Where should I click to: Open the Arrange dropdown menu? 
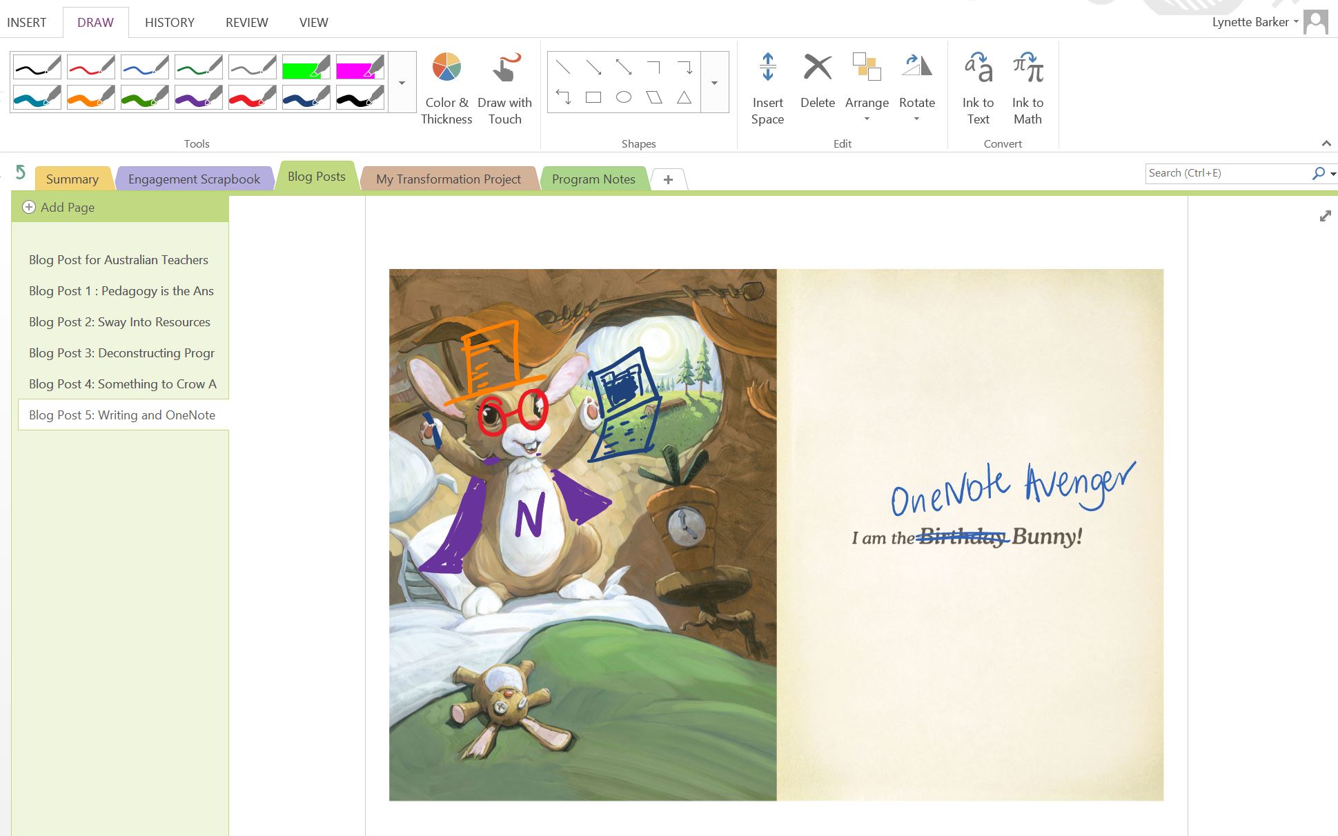pos(867,88)
